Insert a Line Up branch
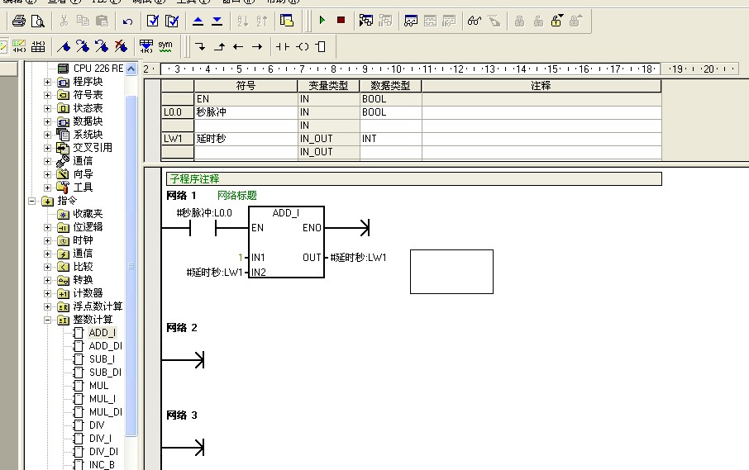Image resolution: width=749 pixels, height=470 pixels. click(219, 47)
